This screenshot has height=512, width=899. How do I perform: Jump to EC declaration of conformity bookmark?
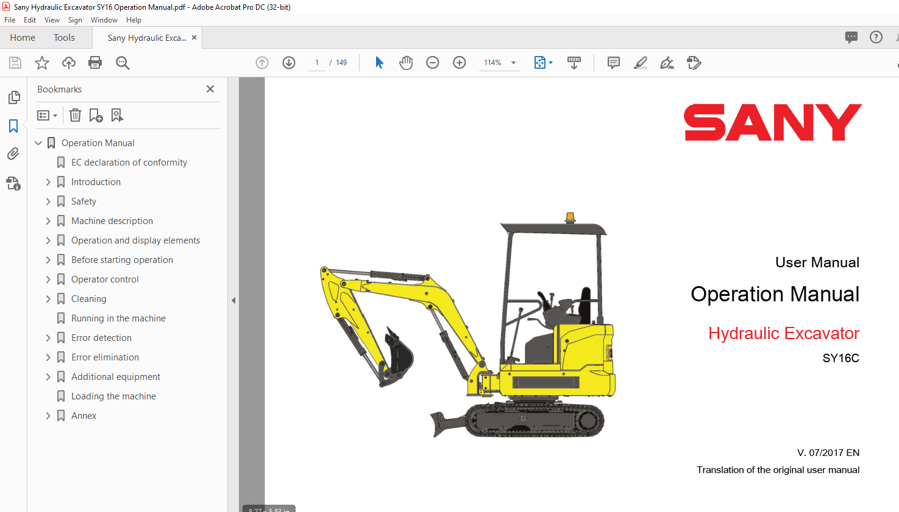tap(129, 163)
